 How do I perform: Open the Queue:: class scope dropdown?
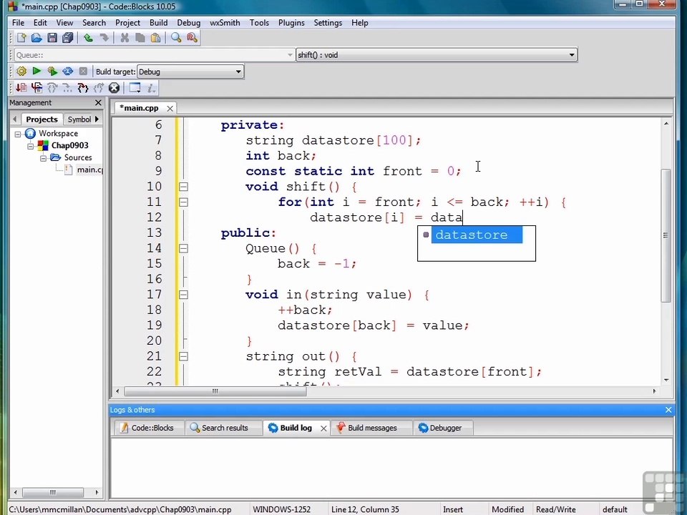click(155, 55)
